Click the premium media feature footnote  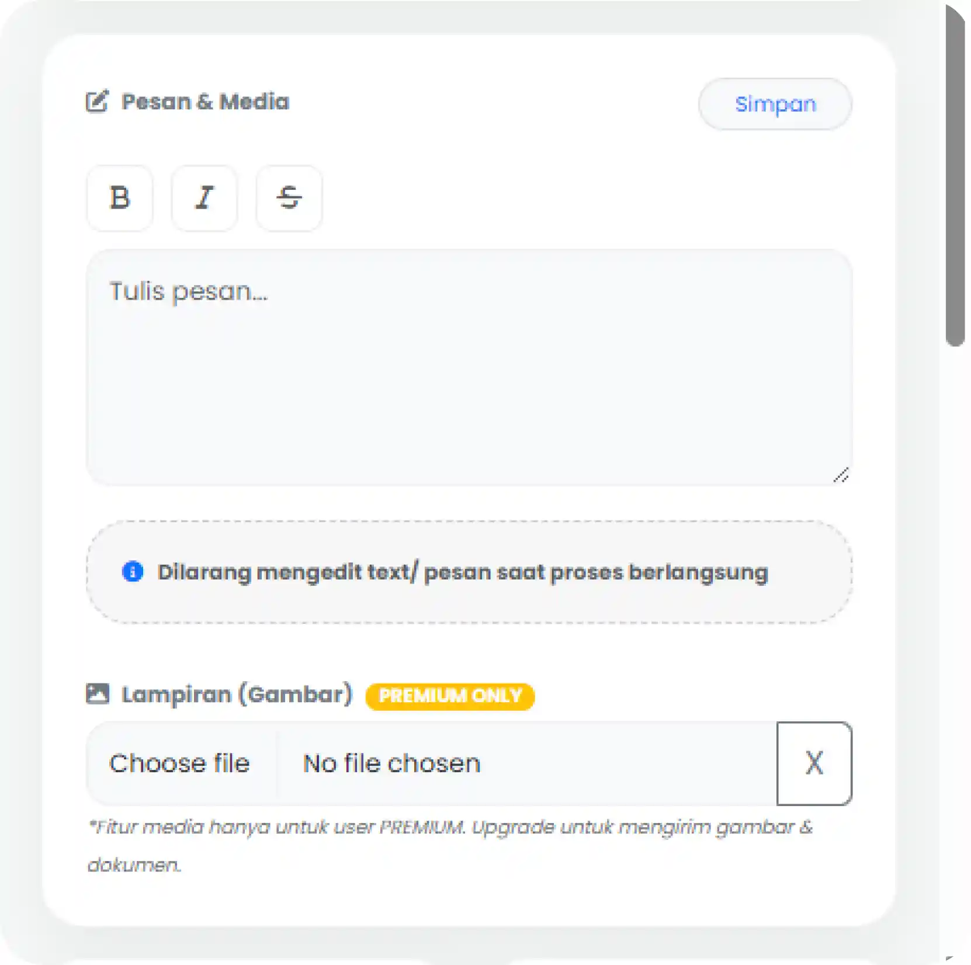(x=450, y=827)
